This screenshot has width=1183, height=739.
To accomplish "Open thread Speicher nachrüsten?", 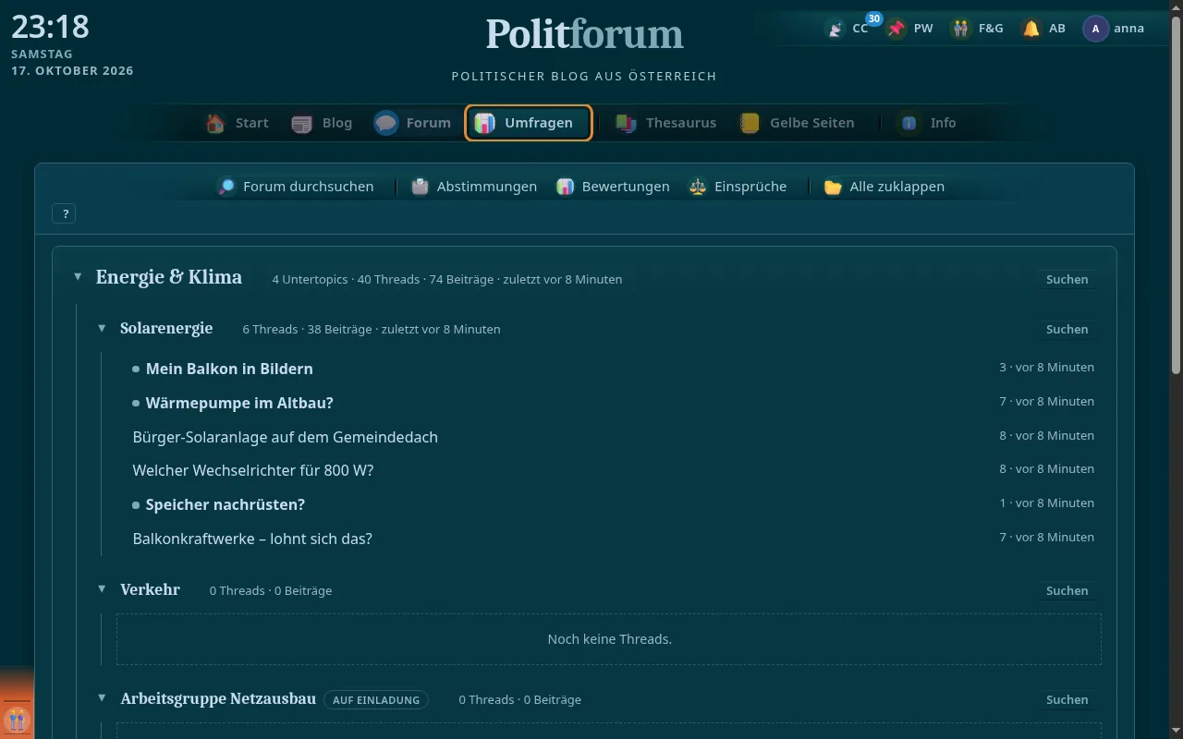I will 226,504.
